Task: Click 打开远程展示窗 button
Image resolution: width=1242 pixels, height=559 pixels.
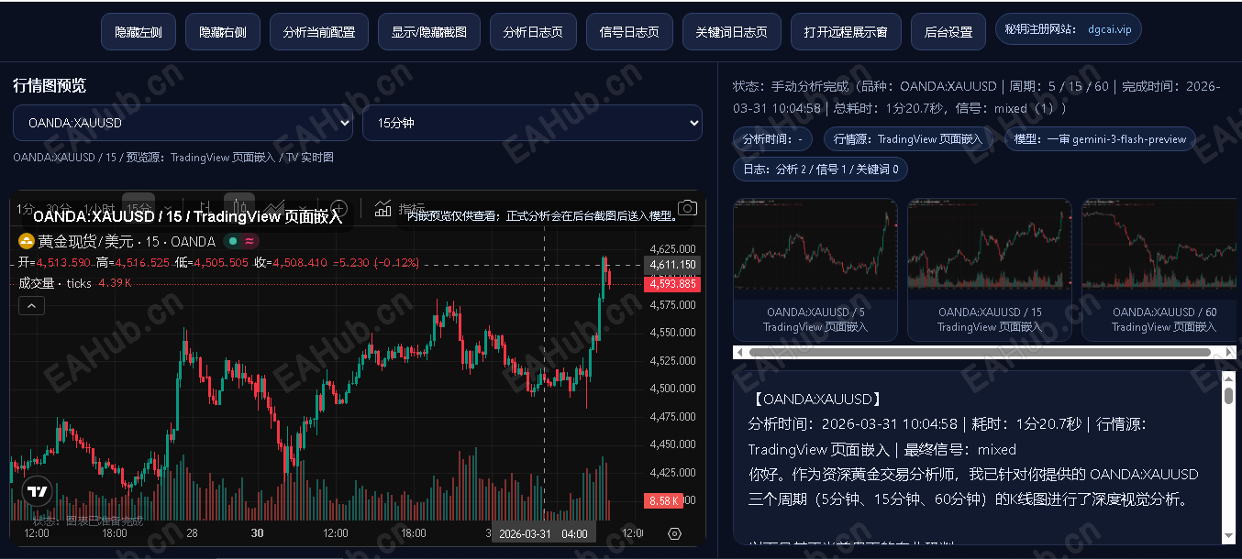Action: (x=846, y=32)
